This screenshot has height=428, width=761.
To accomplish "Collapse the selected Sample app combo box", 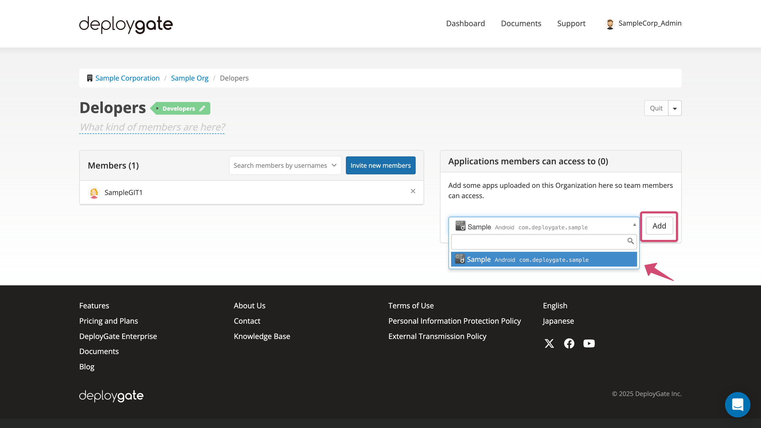I will click(x=544, y=226).
